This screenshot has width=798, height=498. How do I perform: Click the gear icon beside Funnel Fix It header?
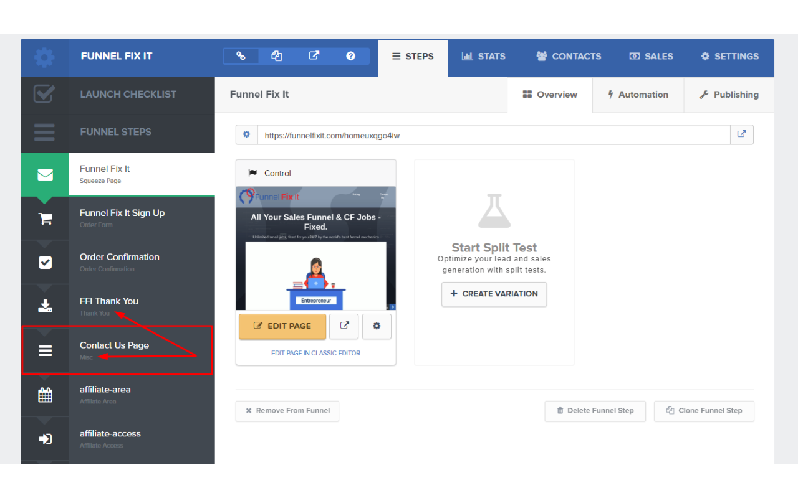point(44,58)
